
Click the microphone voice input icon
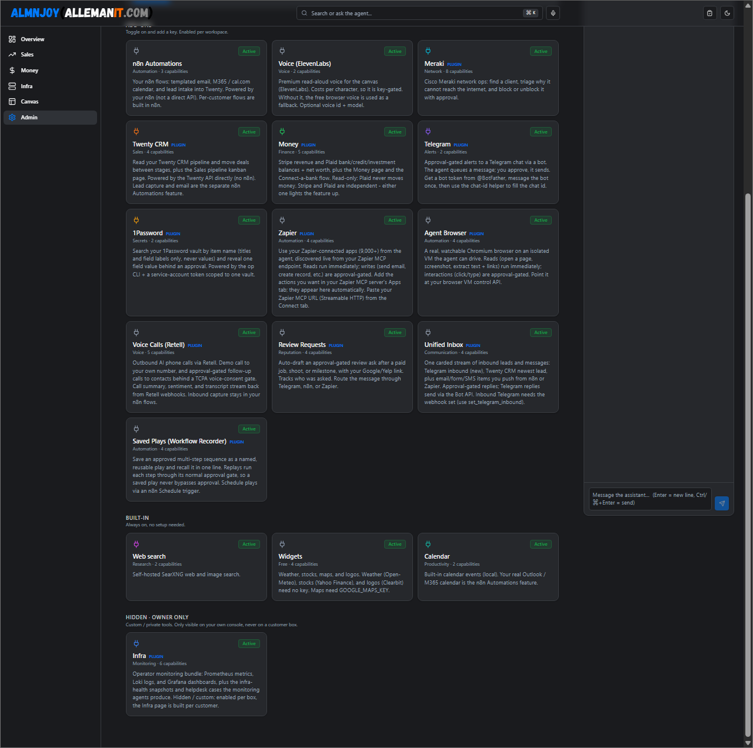(553, 13)
